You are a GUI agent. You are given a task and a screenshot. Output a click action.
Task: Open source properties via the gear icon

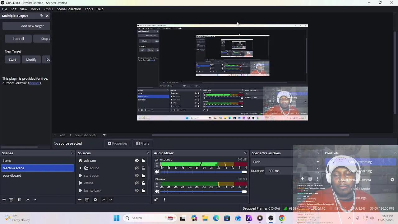(x=95, y=200)
